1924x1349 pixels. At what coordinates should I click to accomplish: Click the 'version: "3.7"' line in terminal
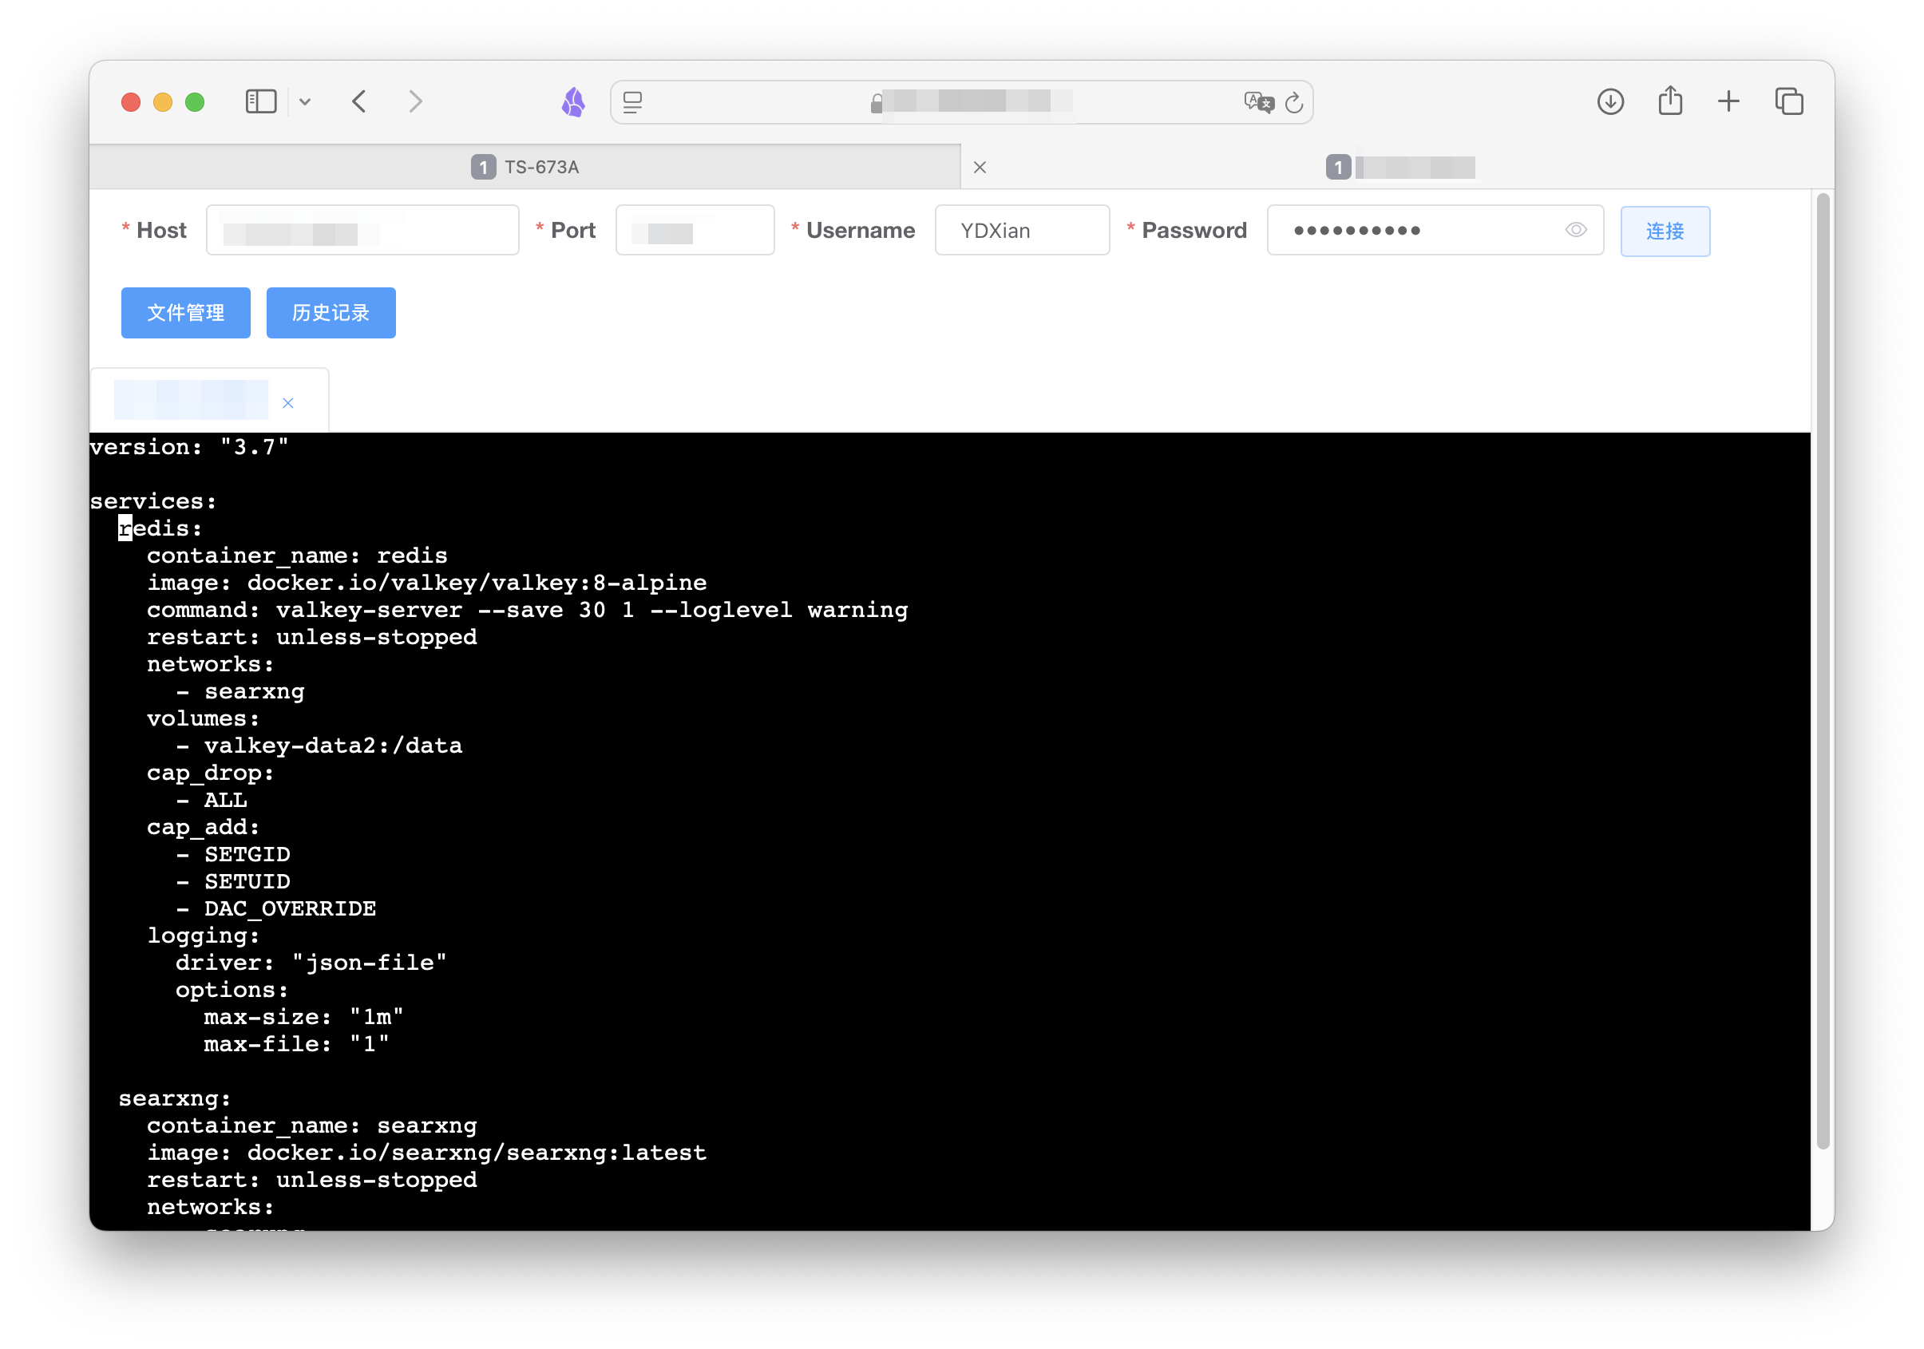(x=189, y=446)
